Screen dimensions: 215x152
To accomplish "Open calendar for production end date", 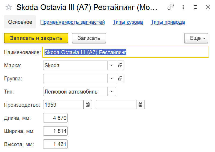I will (140, 105).
